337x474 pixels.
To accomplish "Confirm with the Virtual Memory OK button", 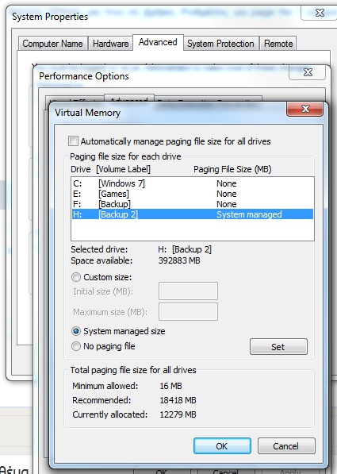I will pyautogui.click(x=222, y=446).
